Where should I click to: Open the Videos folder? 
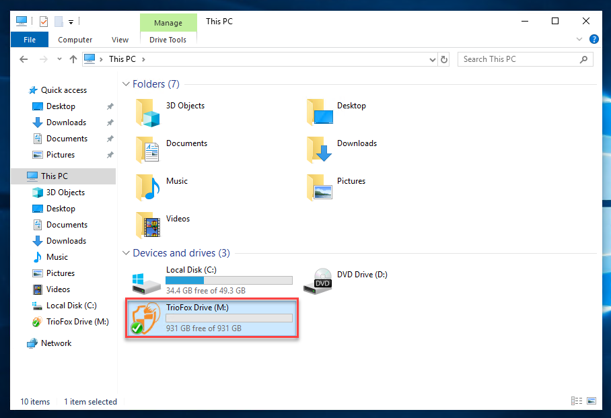(177, 218)
